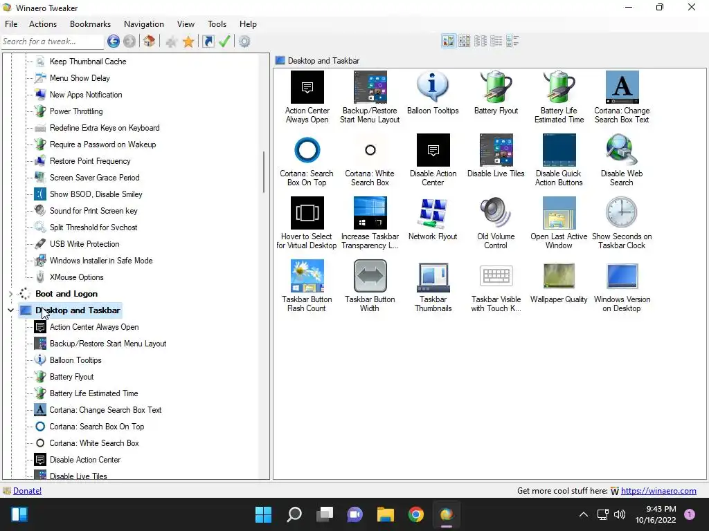
Task: Open taskbar Search magnifier
Action: 294,514
